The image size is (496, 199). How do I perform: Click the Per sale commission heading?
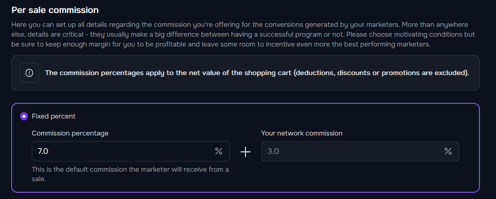tap(55, 10)
